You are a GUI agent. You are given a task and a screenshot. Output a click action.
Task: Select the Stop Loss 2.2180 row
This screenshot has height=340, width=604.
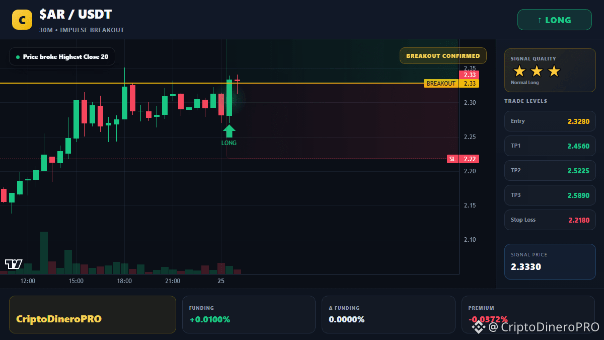[550, 220]
